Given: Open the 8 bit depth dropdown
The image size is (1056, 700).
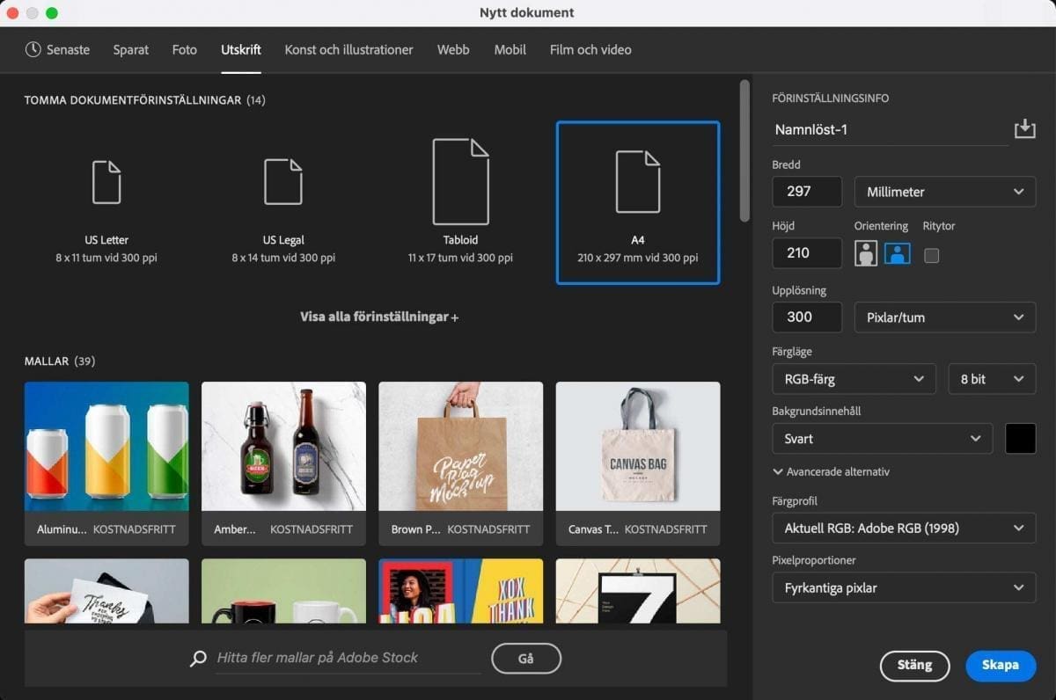Looking at the screenshot, I should 992,379.
